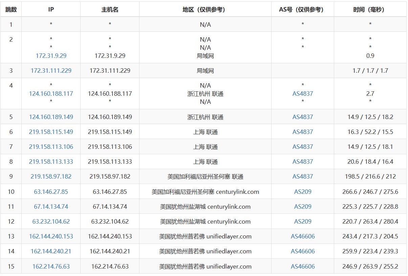The height and width of the screenshot is (276, 408).
Task: Click the 219.158.113.133 hyperlink
Action: click(x=50, y=161)
